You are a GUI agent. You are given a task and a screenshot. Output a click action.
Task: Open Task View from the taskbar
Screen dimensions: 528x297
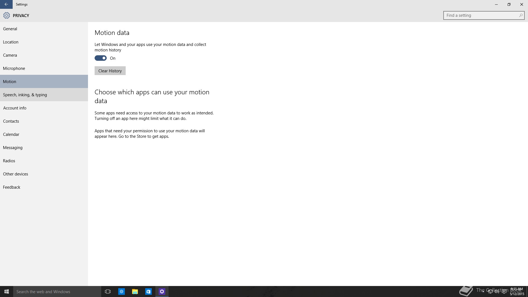coord(108,291)
